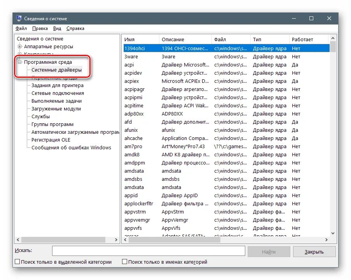Select Задания для принтера tree item
The width and height of the screenshot is (351, 280).
tap(57, 85)
